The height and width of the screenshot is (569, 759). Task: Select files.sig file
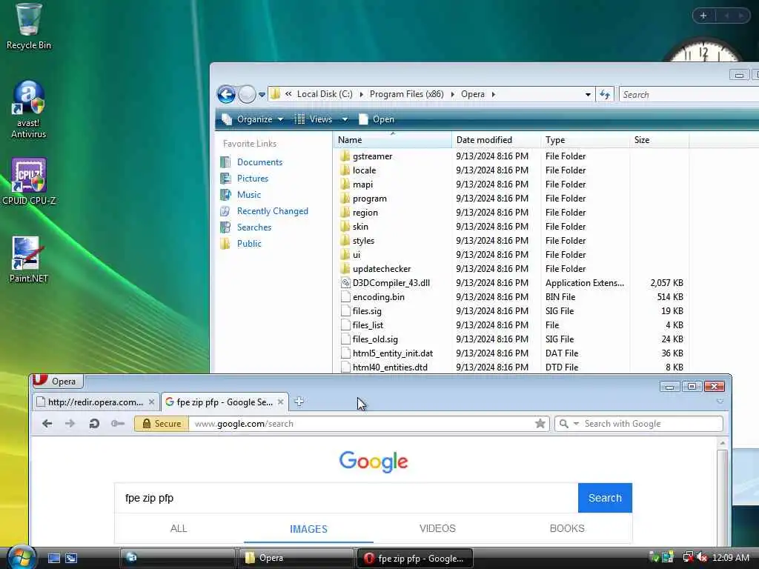[367, 310]
